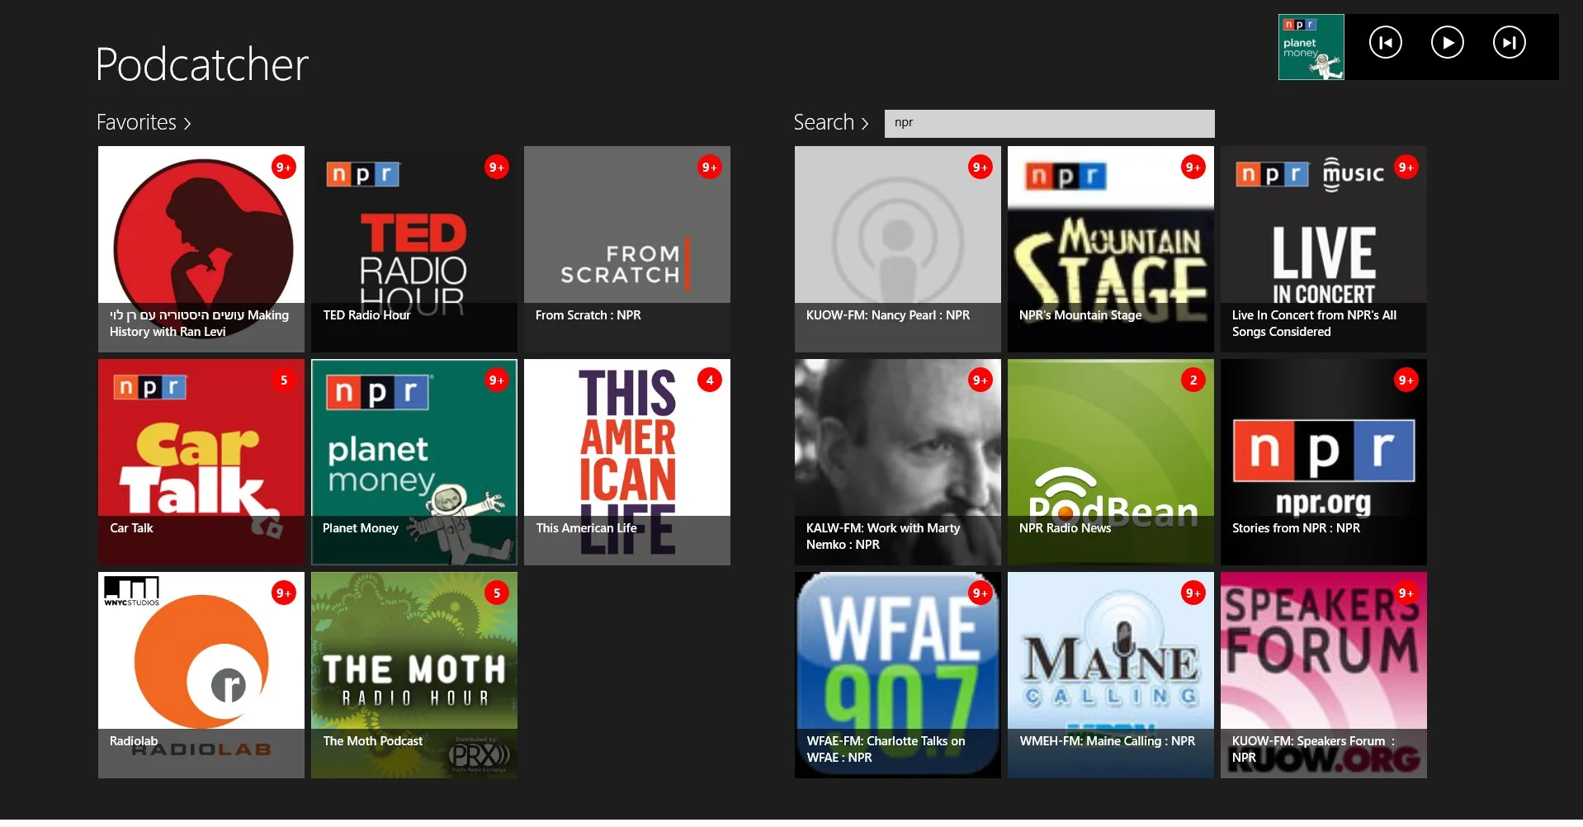Open Live In Concert from NPR tile
The height and width of the screenshot is (827, 1583).
coord(1324,249)
